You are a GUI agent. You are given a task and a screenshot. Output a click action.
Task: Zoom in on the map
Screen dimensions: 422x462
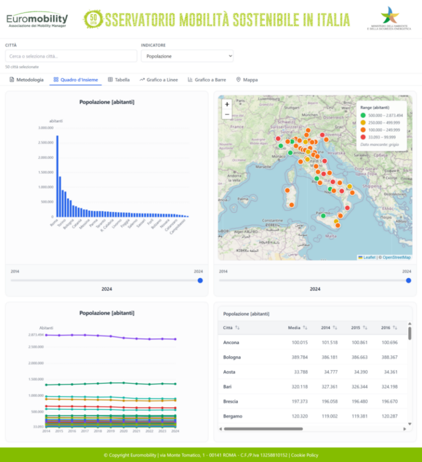(x=227, y=105)
